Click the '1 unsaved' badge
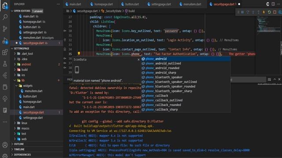Screen dimensions: 282x158 (x=37, y=11)
